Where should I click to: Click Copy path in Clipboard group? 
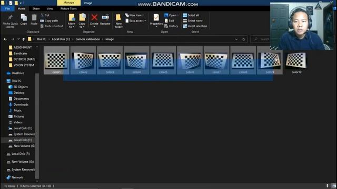49,21
